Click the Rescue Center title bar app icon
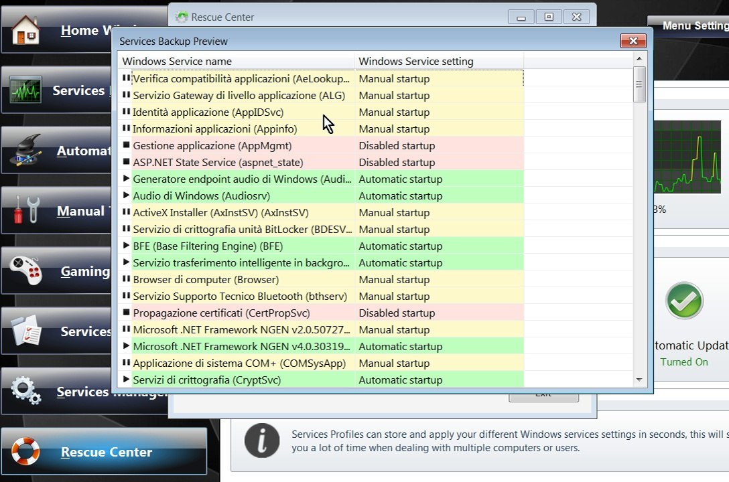729x482 pixels. (182, 17)
